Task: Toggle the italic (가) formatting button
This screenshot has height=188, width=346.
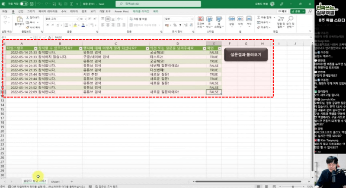Action: (x=52, y=25)
